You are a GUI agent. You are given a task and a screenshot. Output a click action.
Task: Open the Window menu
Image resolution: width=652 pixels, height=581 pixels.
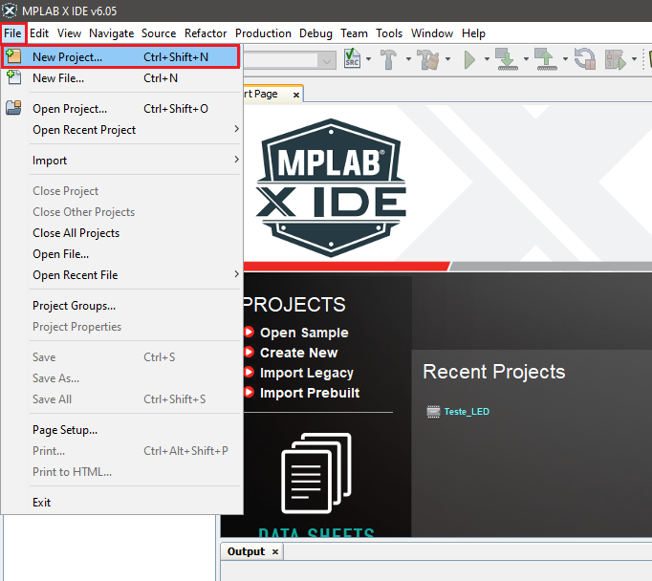pyautogui.click(x=432, y=33)
